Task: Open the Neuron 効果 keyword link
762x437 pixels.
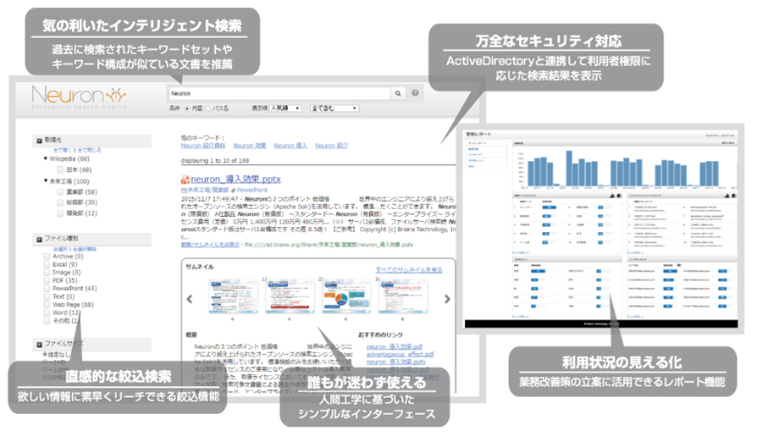Action: click(x=249, y=146)
